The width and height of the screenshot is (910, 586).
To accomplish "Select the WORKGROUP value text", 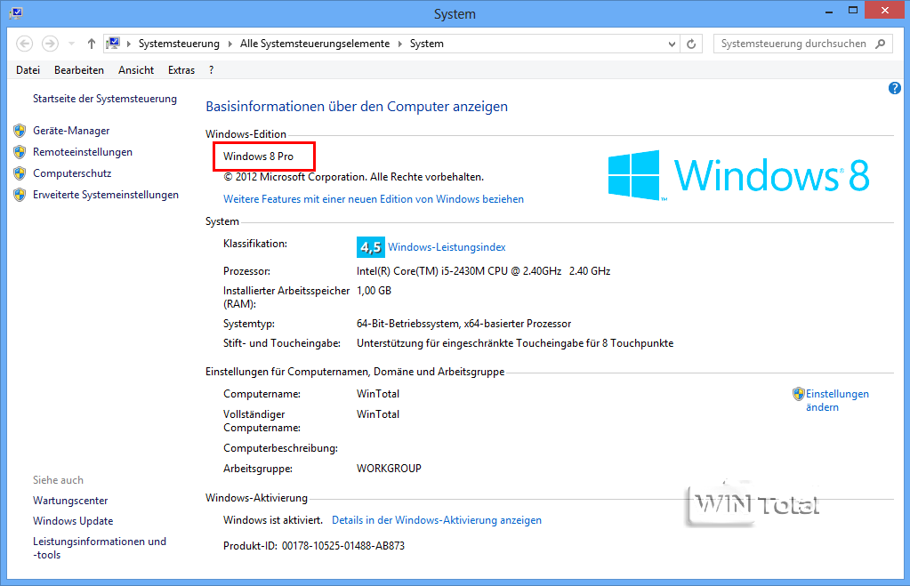I will coord(389,469).
